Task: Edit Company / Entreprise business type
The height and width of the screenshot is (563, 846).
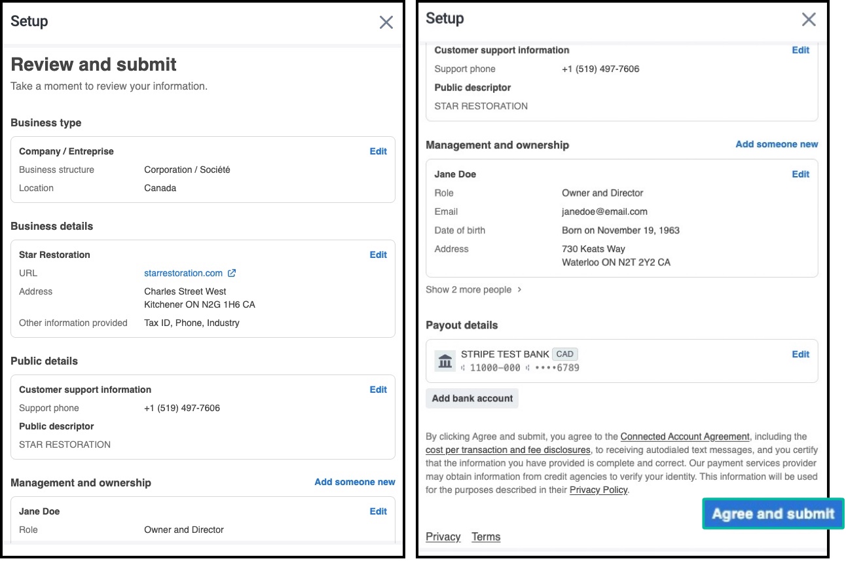Action: (x=378, y=151)
